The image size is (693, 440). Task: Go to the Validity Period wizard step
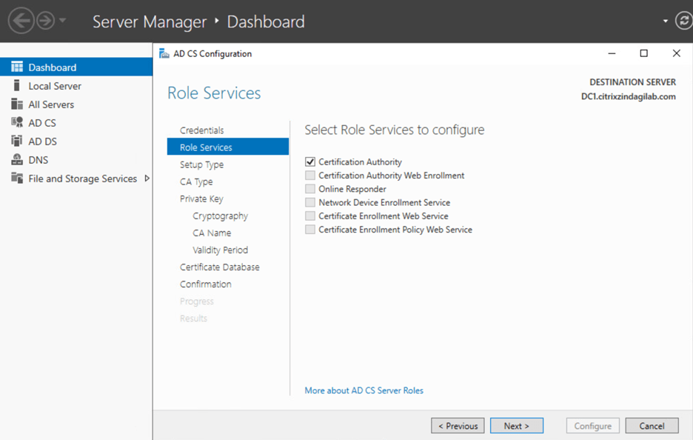coord(220,250)
